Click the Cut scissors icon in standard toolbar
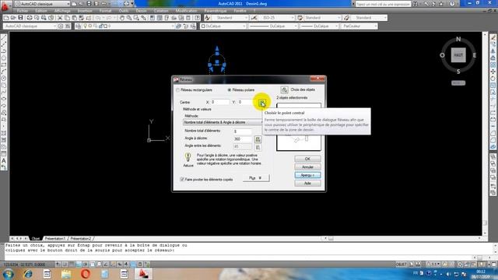This screenshot has height=280, width=498. pos(60,18)
